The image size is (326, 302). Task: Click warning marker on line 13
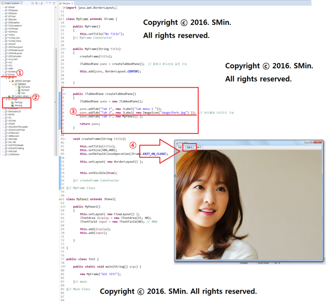(x=59, y=19)
